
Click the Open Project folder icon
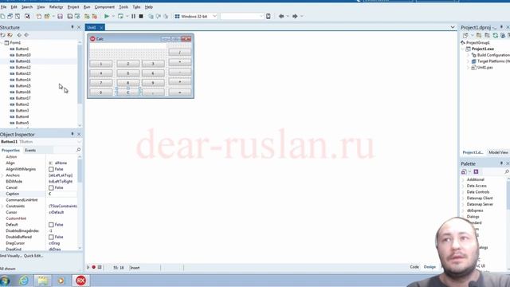pyautogui.click(x=47, y=16)
